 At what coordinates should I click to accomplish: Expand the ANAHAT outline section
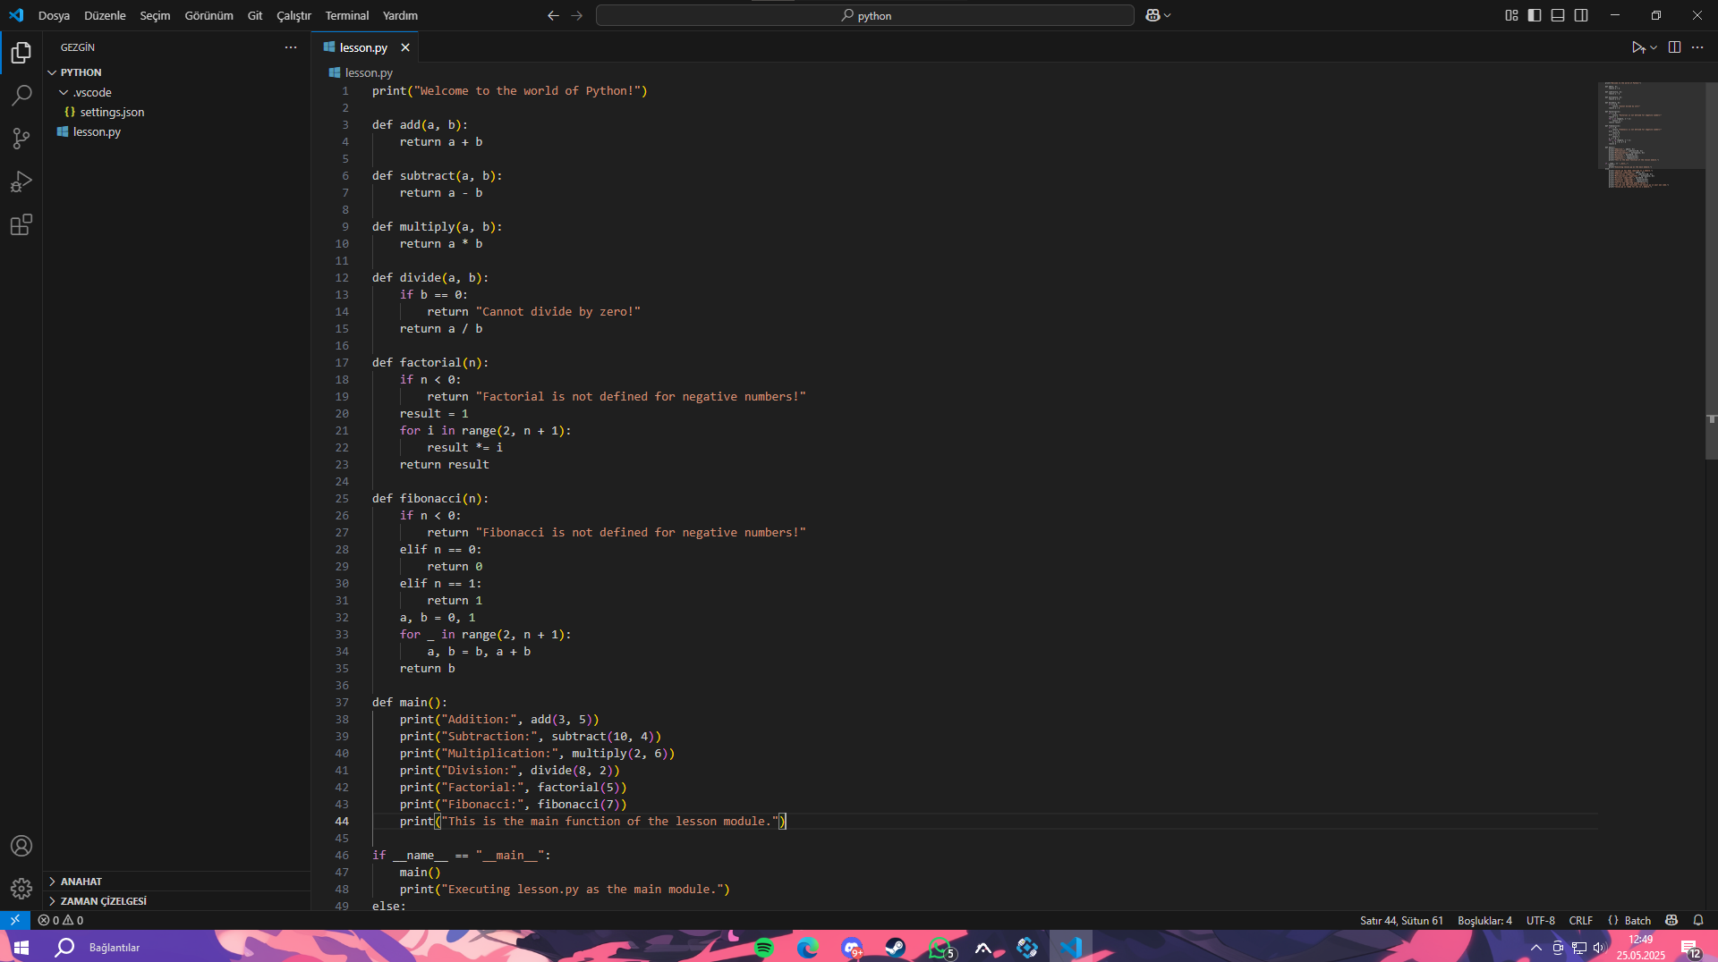[x=81, y=882]
